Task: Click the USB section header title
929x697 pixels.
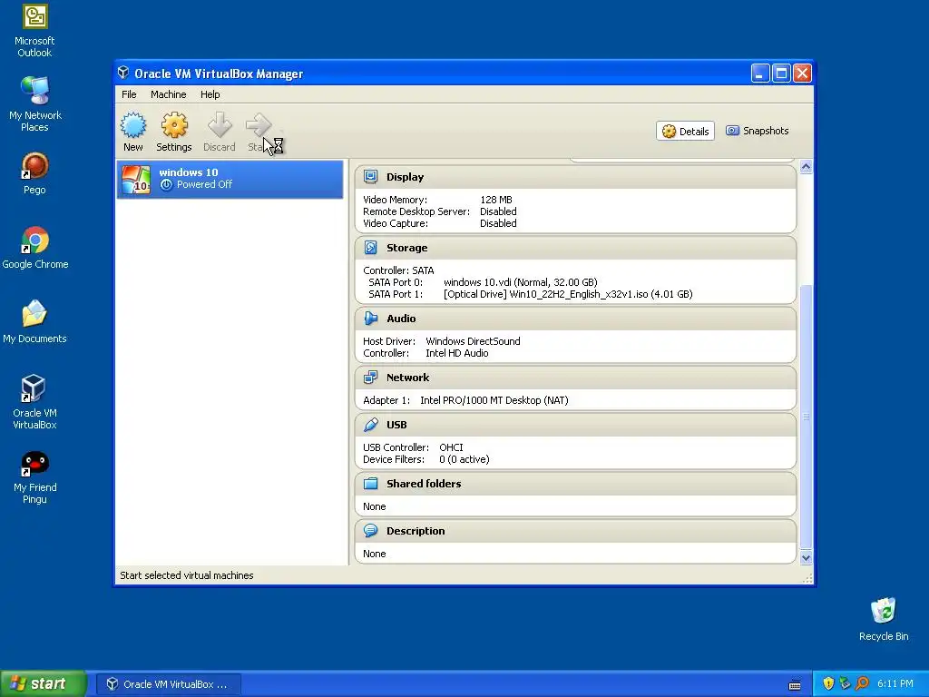Action: coord(396,425)
